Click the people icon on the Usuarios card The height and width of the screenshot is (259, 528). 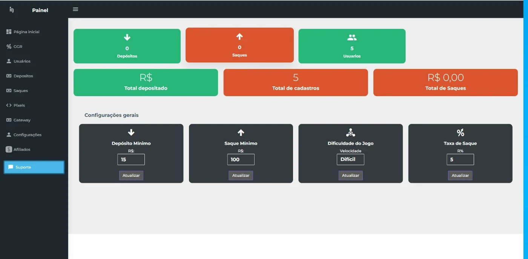[x=352, y=38]
